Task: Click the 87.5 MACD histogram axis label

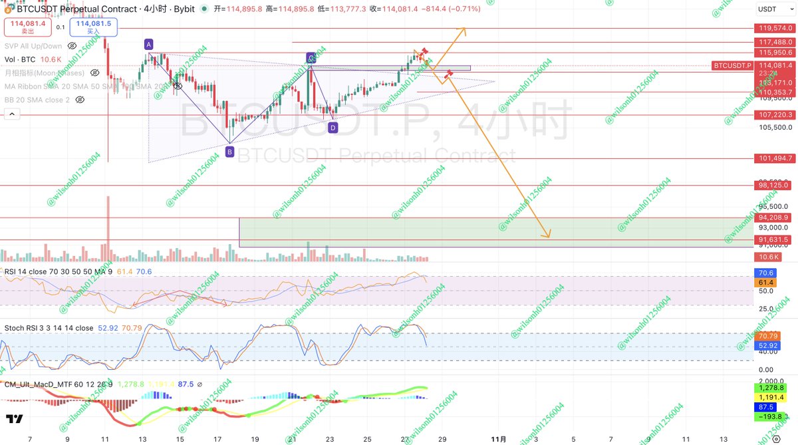Action: tap(766, 406)
